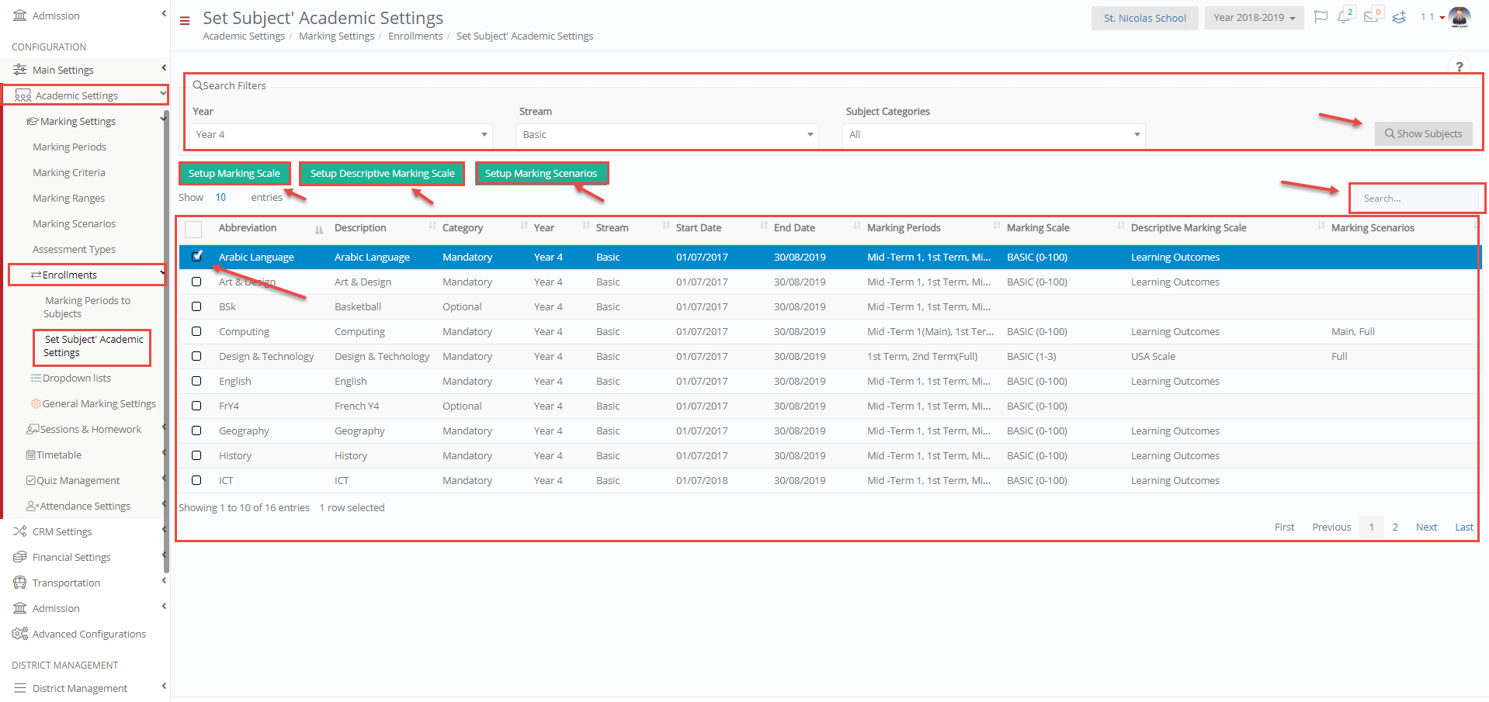
Task: Click the question mark help icon
Action: tap(1459, 67)
